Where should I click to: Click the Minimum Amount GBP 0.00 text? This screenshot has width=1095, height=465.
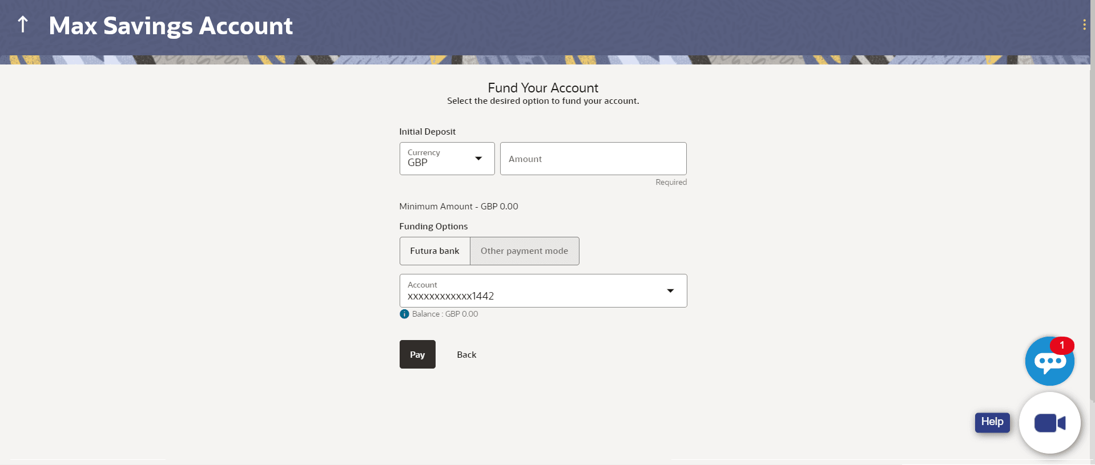click(458, 207)
